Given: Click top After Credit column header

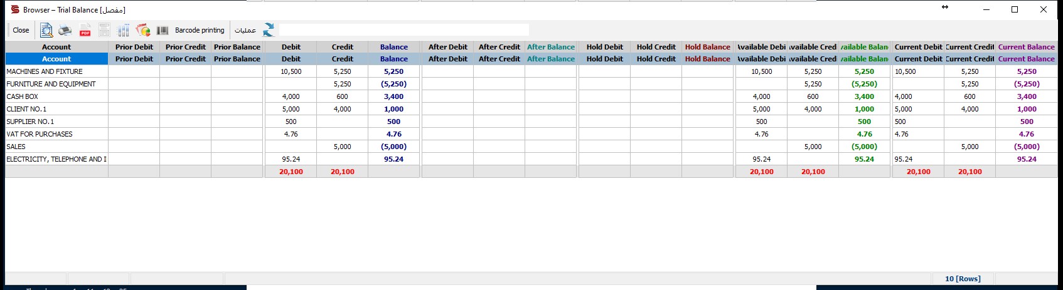Looking at the screenshot, I should tap(499, 47).
